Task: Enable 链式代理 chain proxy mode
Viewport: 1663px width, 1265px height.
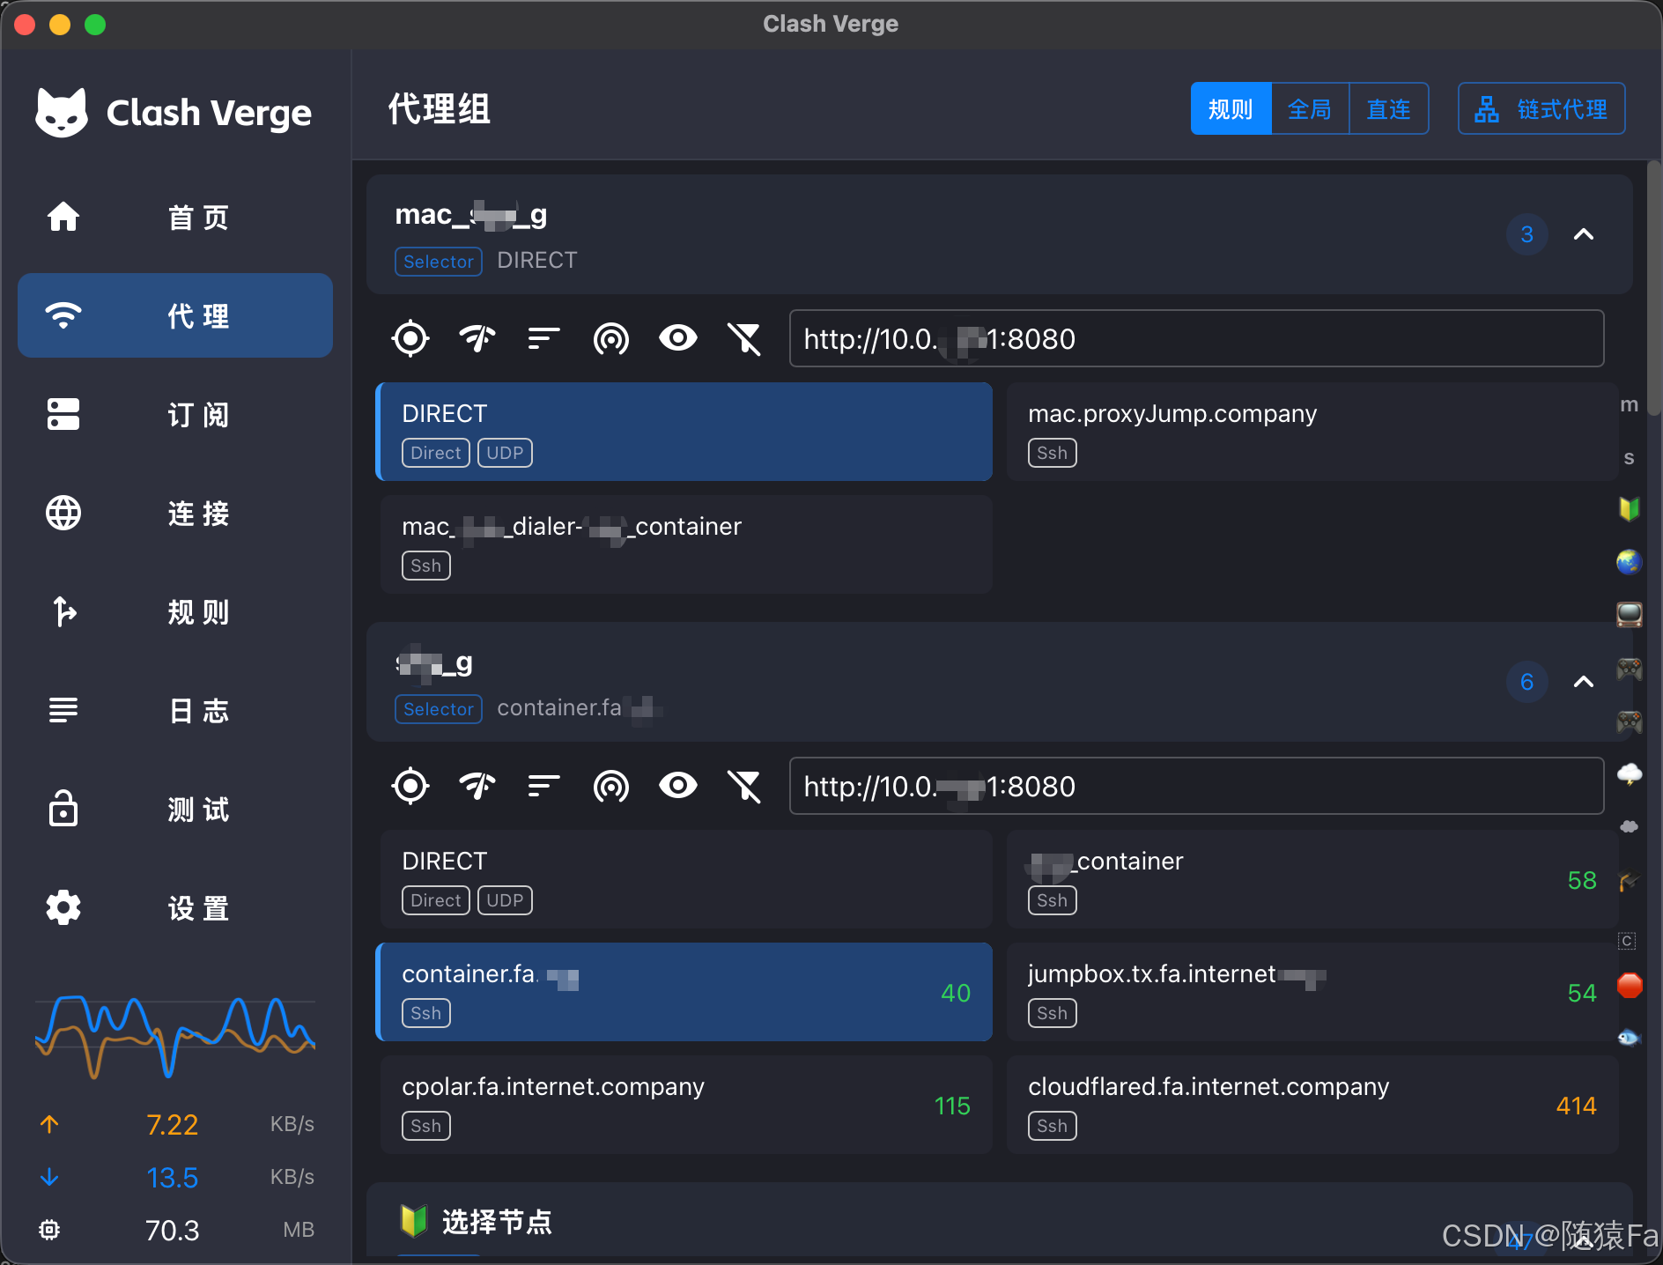Action: [1541, 109]
